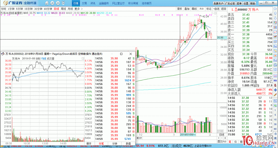Select the 日线 daily period
This screenshot has width=278, height=148.
(56, 9)
